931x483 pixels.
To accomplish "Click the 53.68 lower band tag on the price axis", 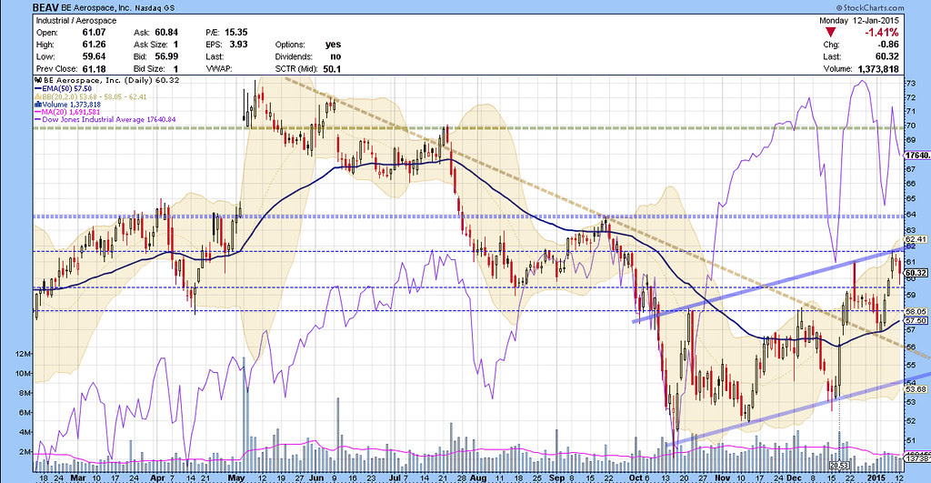I will (x=916, y=389).
